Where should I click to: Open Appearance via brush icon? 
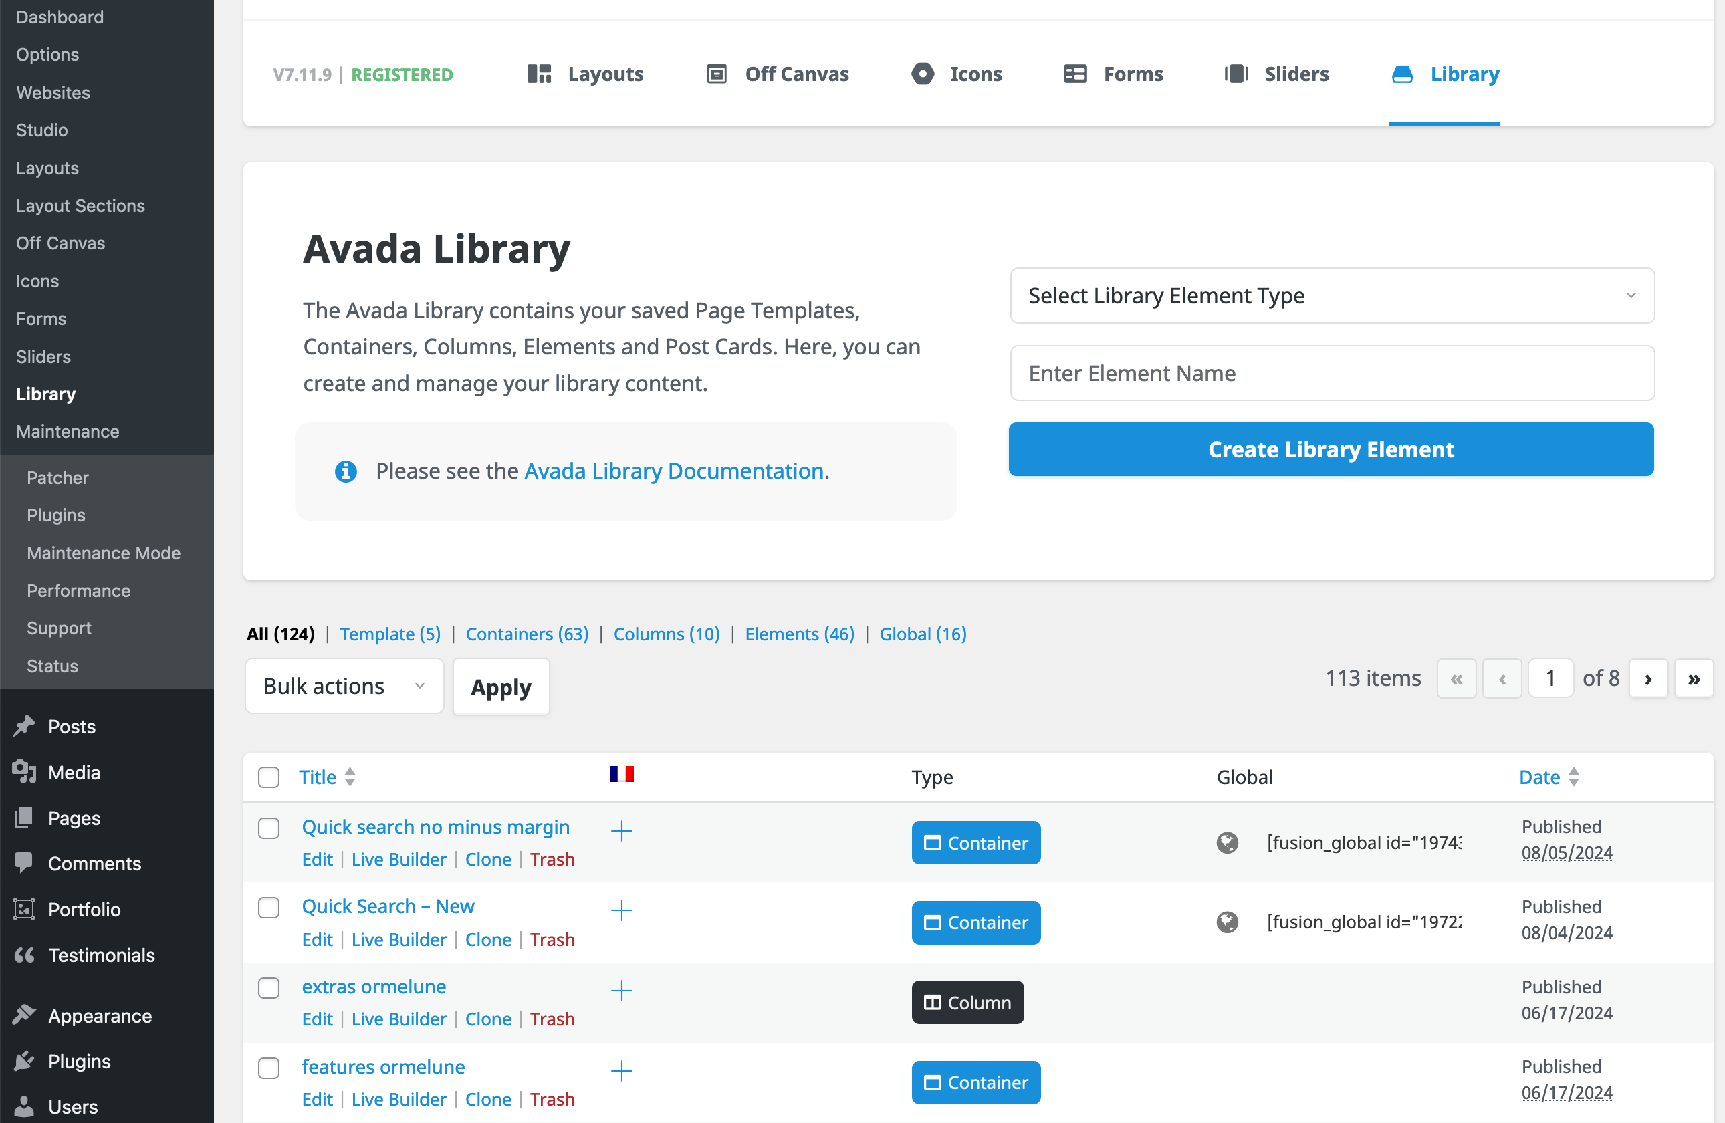click(x=24, y=1015)
